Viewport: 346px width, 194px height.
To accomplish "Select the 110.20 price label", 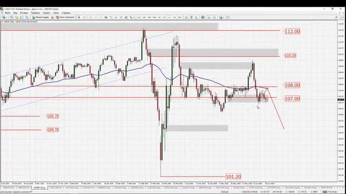I will point(290,56).
